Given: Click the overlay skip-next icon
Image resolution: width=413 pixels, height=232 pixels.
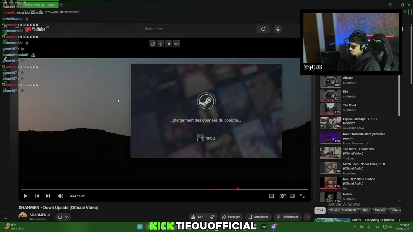Looking at the screenshot, I should (168, 44).
